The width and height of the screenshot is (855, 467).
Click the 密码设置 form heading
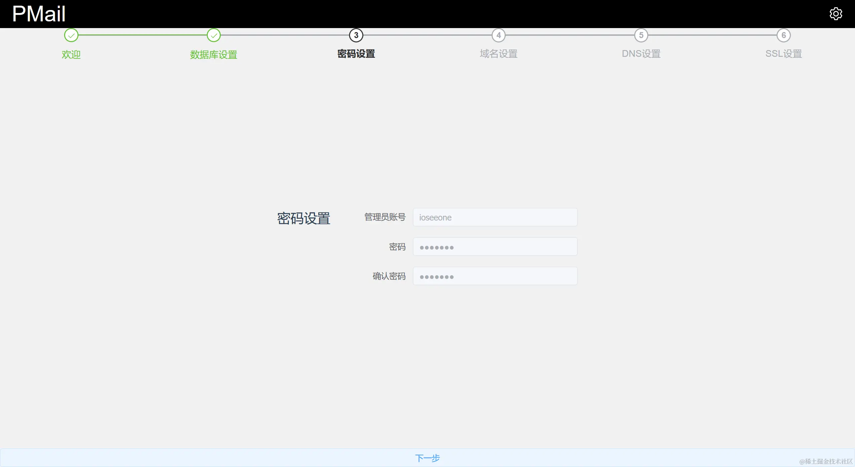304,218
